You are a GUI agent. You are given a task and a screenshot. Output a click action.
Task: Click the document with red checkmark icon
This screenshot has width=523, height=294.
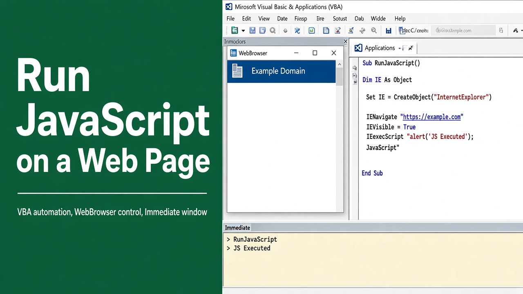point(337,30)
